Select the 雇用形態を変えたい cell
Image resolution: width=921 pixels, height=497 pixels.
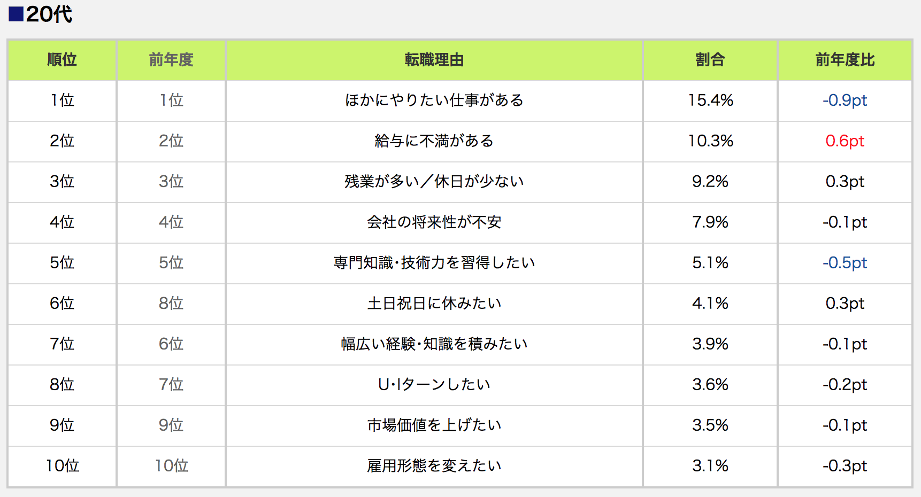tap(434, 466)
